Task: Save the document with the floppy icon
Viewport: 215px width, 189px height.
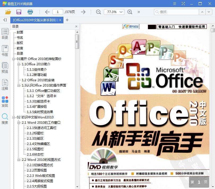Action: (19, 12)
